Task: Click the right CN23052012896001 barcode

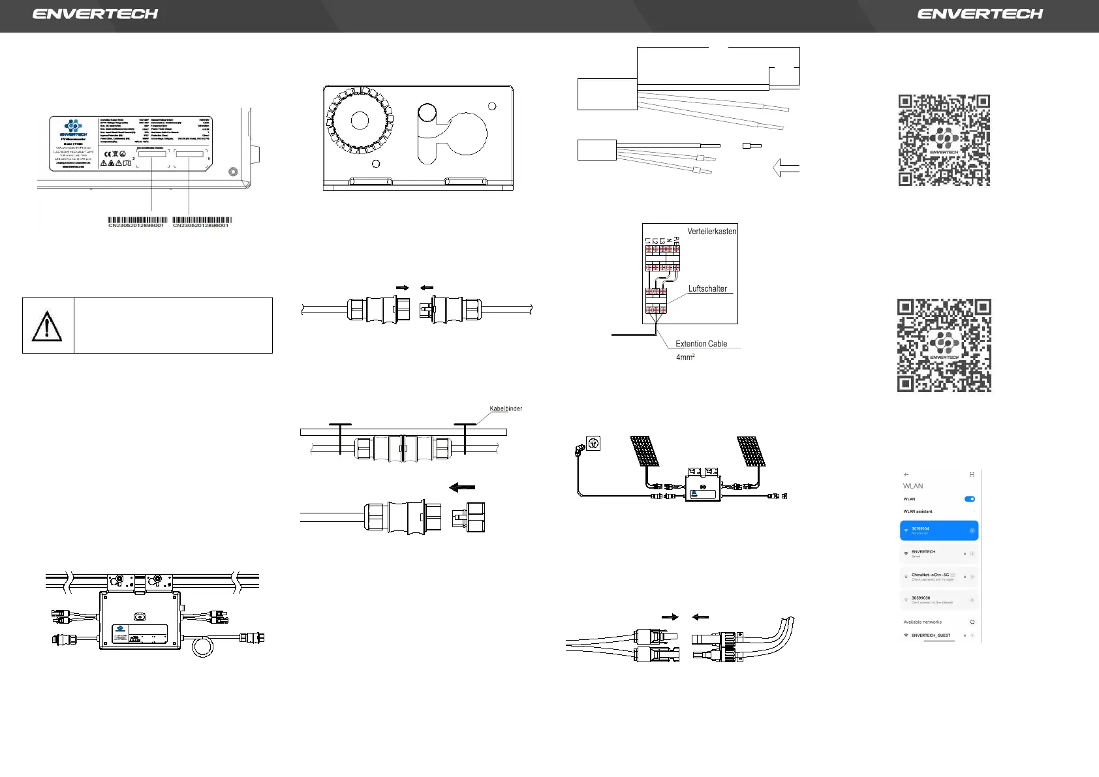Action: click(201, 222)
